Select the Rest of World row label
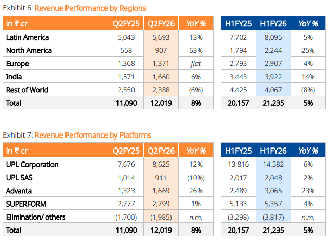The image size is (329, 243). (27, 90)
